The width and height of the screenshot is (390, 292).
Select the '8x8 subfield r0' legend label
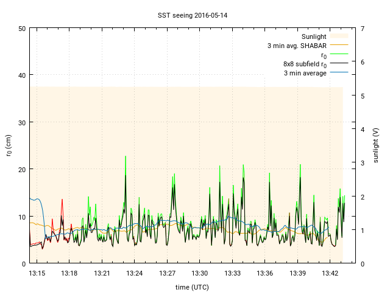pos(305,64)
